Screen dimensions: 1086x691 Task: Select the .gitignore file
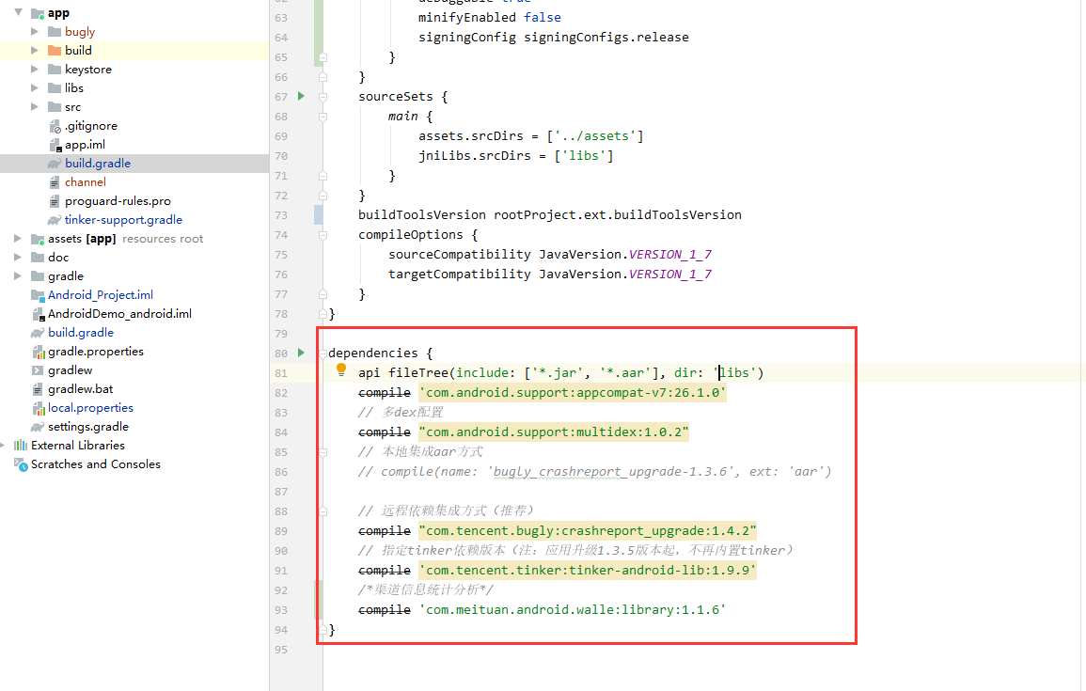(90, 125)
